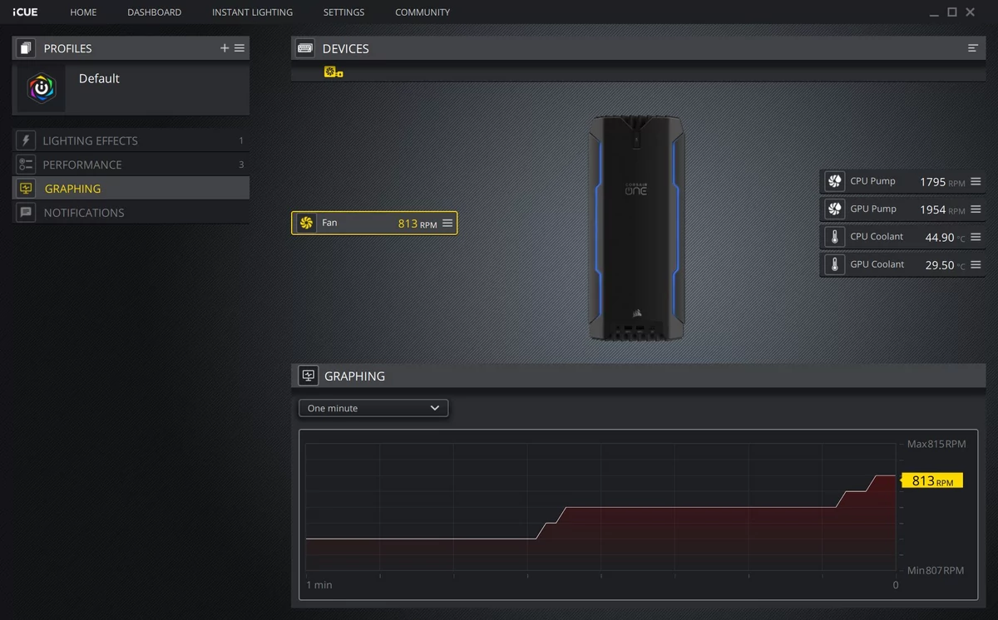Click the Max 815 RPM label
The width and height of the screenshot is (998, 620).
pyautogui.click(x=936, y=444)
